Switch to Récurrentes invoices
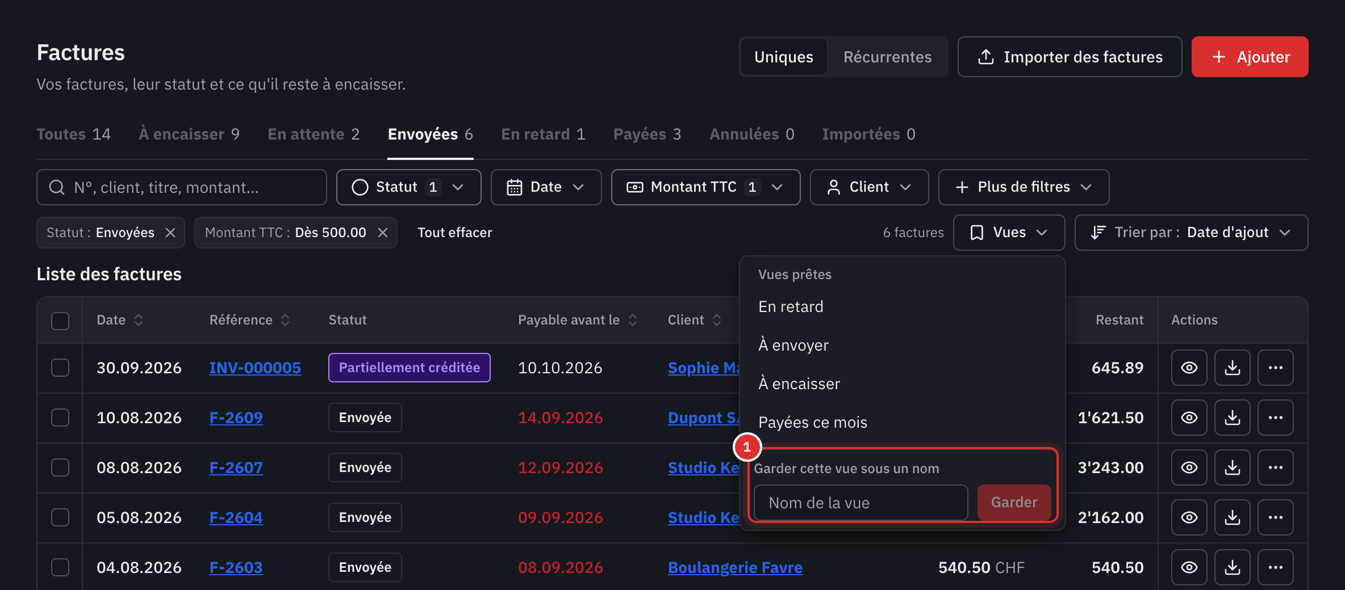The width and height of the screenshot is (1345, 590). (x=887, y=57)
